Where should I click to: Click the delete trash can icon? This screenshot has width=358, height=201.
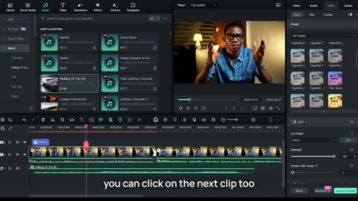click(x=43, y=120)
